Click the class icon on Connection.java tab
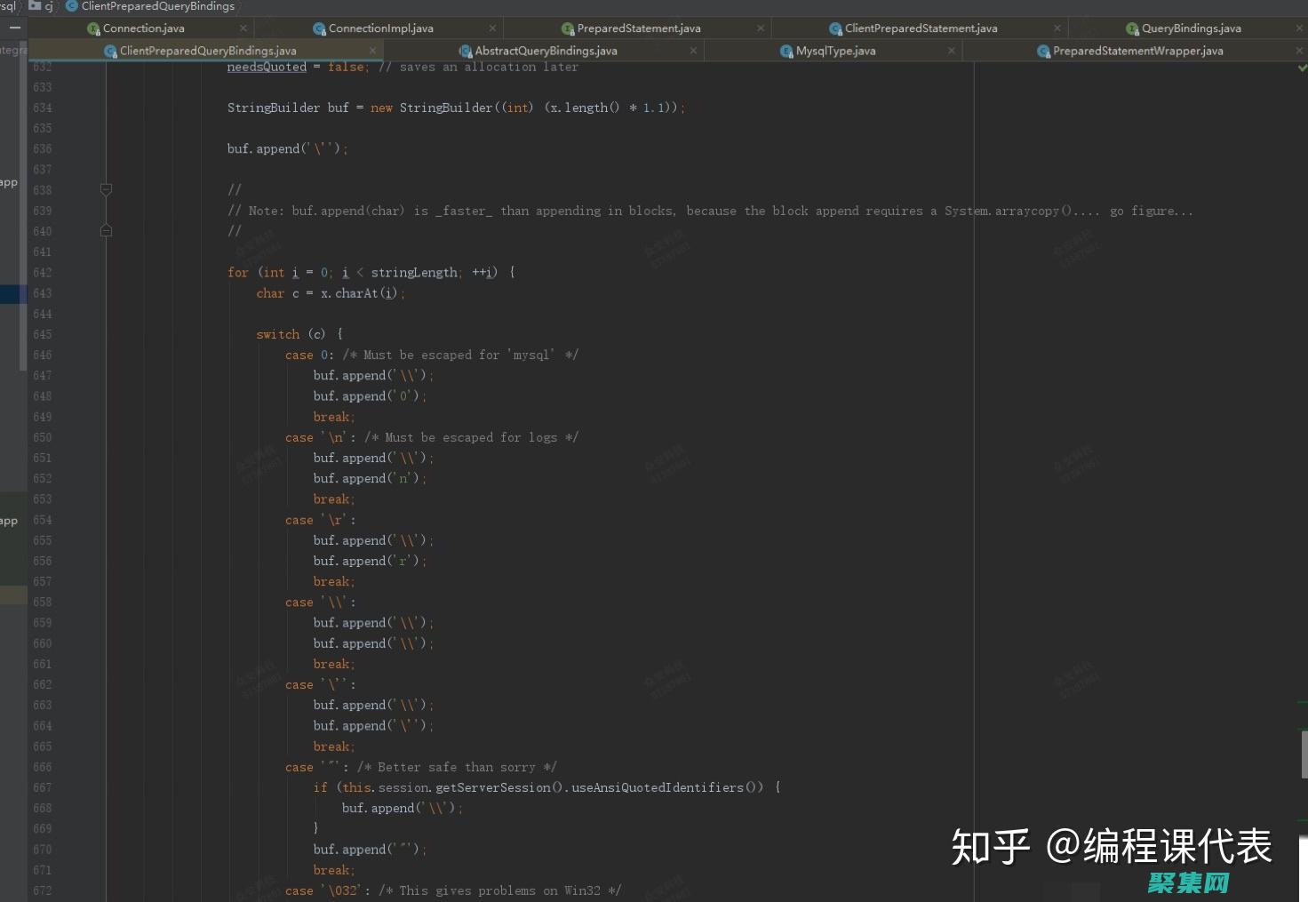This screenshot has height=902, width=1308. point(95,28)
